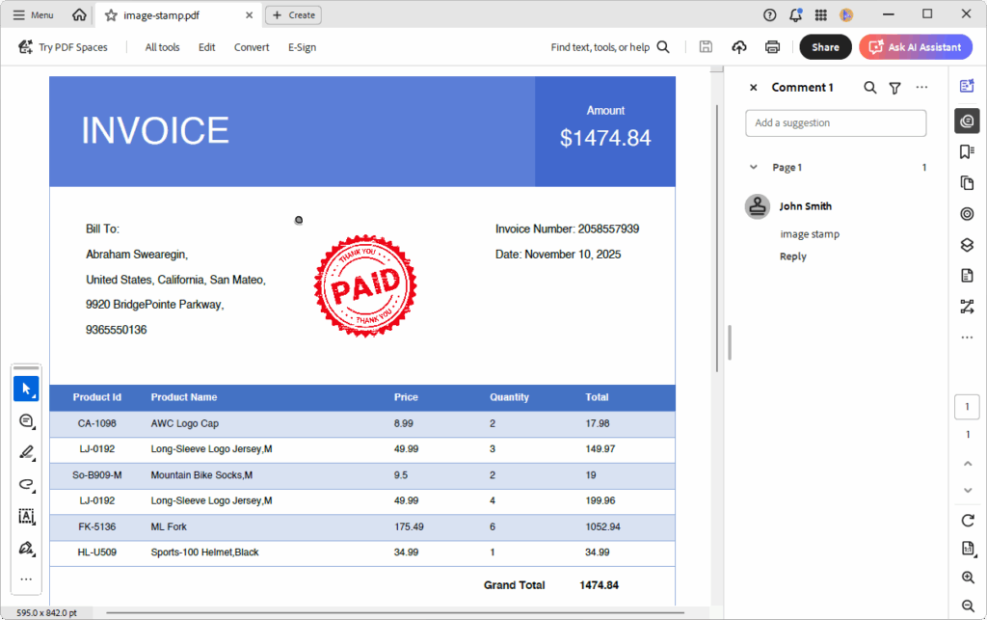Click the Add a suggestion field

pos(835,123)
